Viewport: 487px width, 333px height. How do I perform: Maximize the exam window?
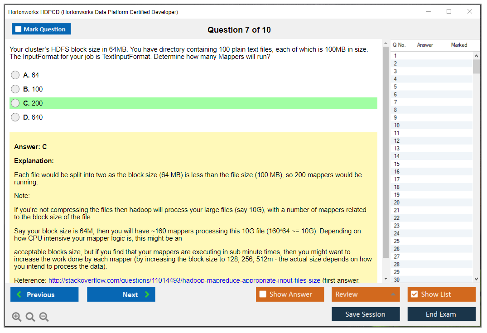449,12
